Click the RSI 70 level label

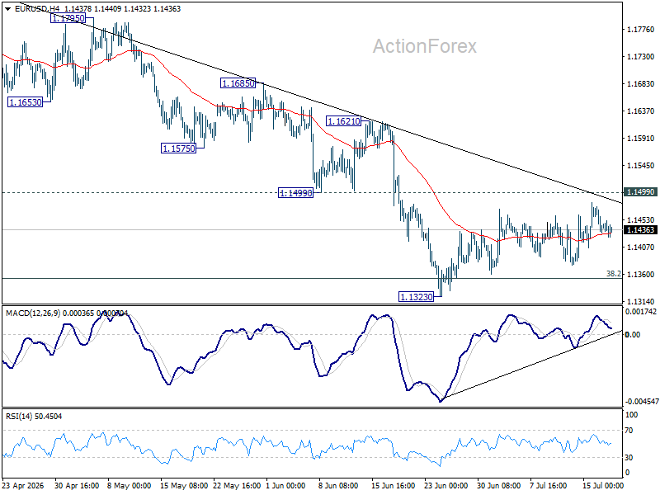point(629,431)
